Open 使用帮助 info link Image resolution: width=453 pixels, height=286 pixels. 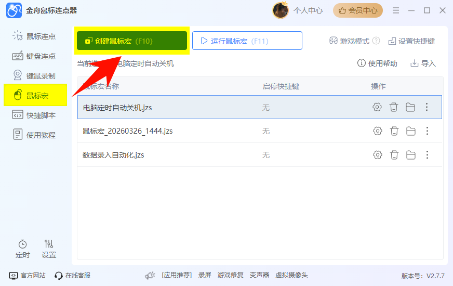(x=377, y=63)
